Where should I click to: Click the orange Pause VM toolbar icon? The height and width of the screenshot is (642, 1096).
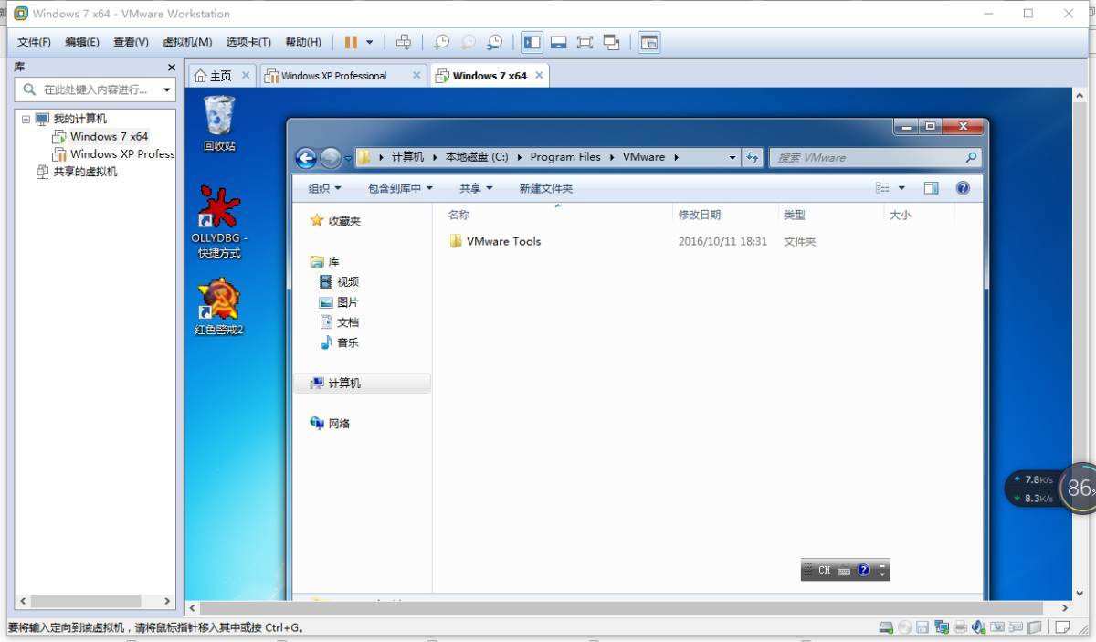[351, 42]
